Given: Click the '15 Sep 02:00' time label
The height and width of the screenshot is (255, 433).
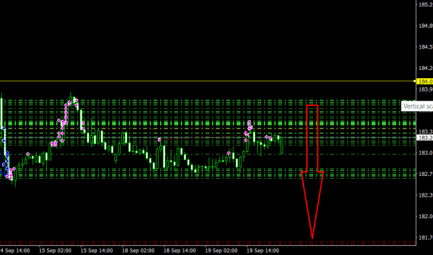Looking at the screenshot, I should pyautogui.click(x=55, y=251).
